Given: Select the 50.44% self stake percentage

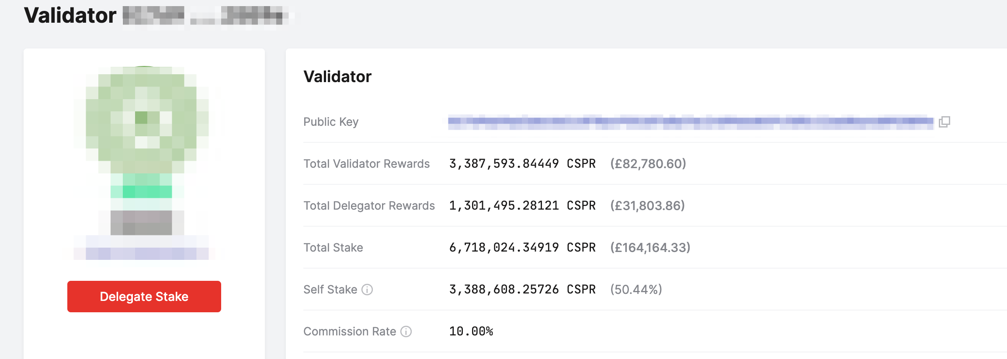Looking at the screenshot, I should pos(636,289).
